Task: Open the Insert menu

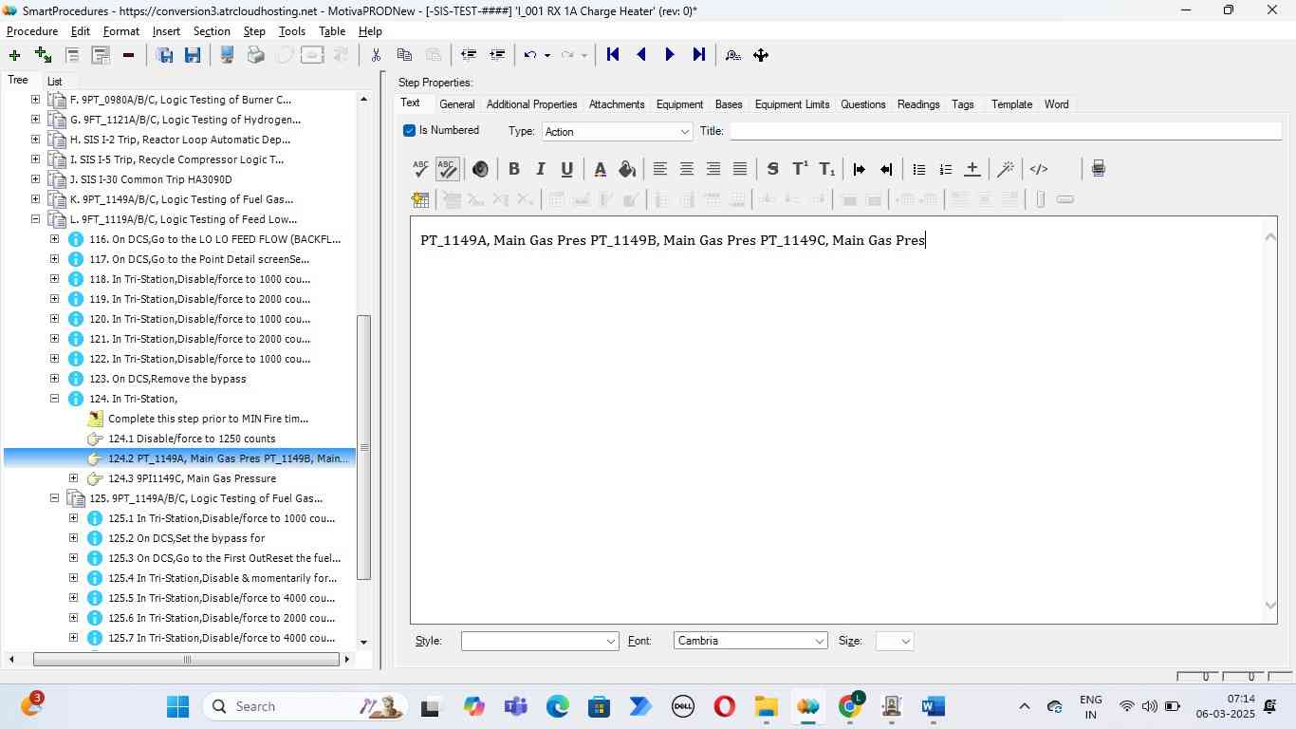Action: 166,31
